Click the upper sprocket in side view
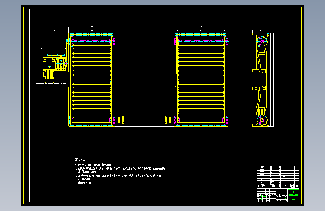Viewport: 325px width, 211px height. 262,42
